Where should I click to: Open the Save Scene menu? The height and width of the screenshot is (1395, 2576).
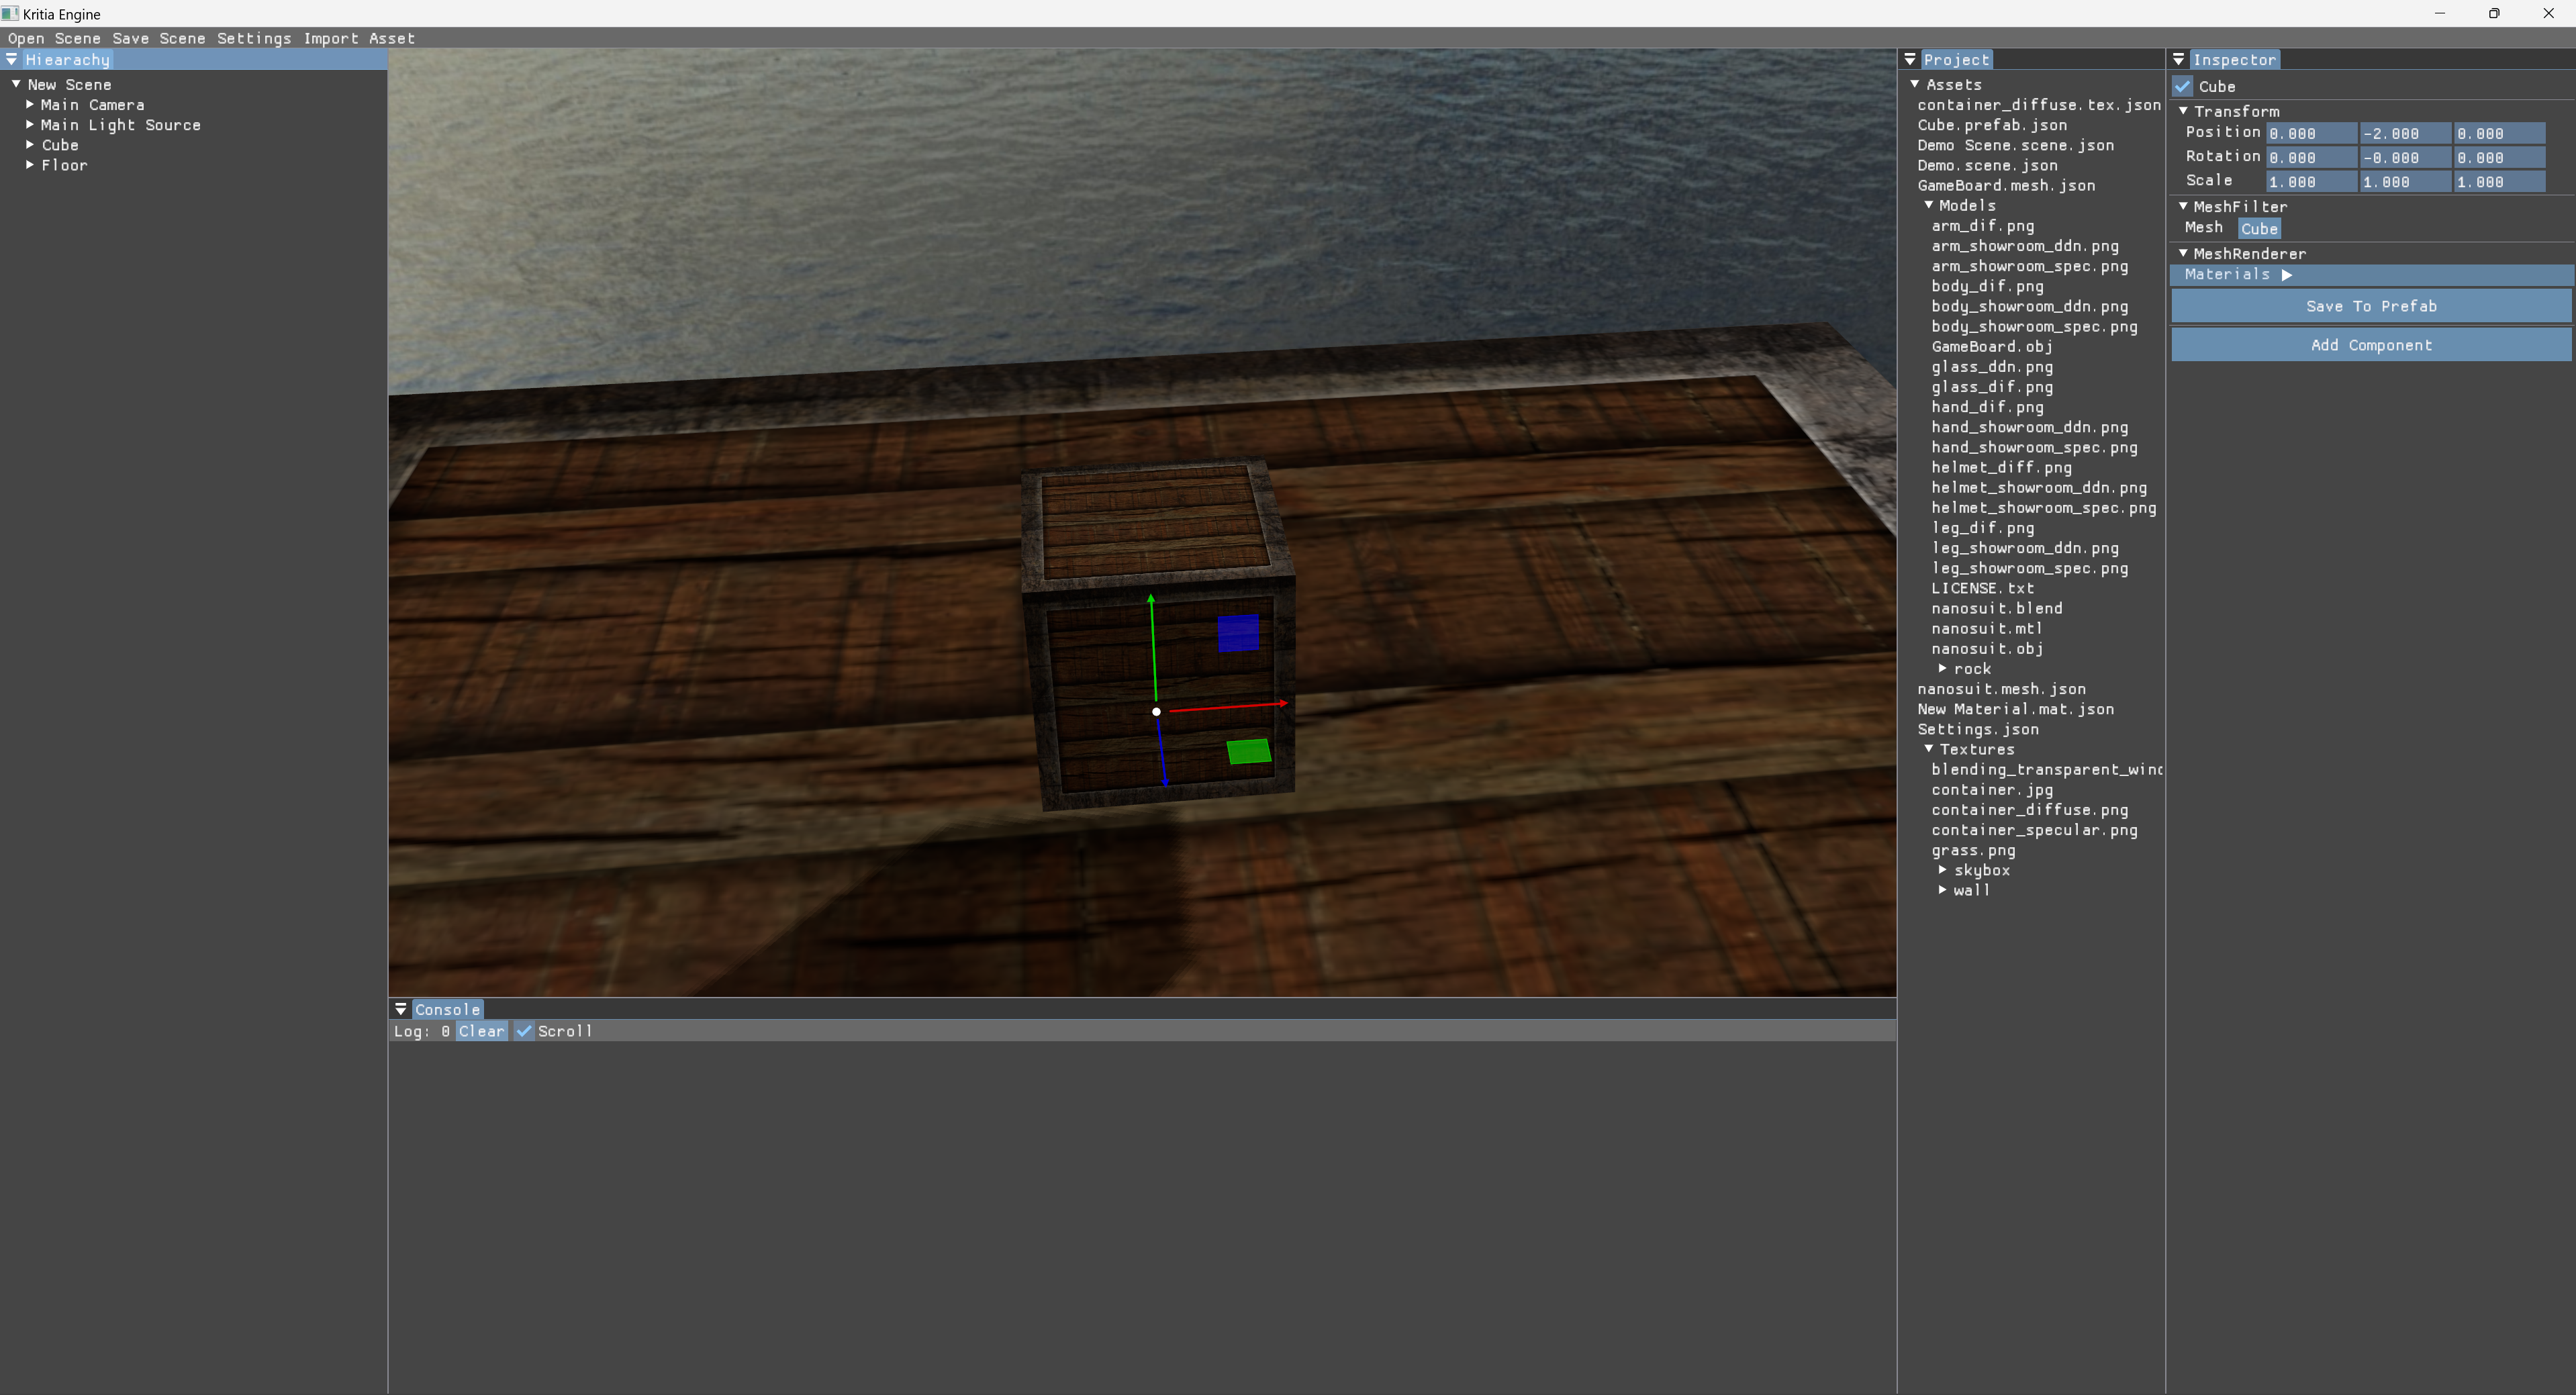click(x=159, y=38)
